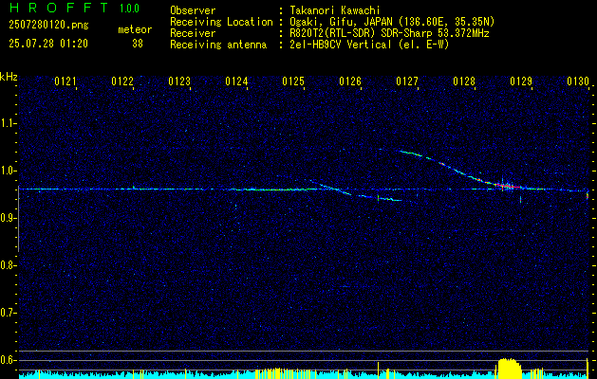This screenshot has height=379, width=597.
Task: Click the red peak of the descending echo trace
Action: click(x=509, y=187)
